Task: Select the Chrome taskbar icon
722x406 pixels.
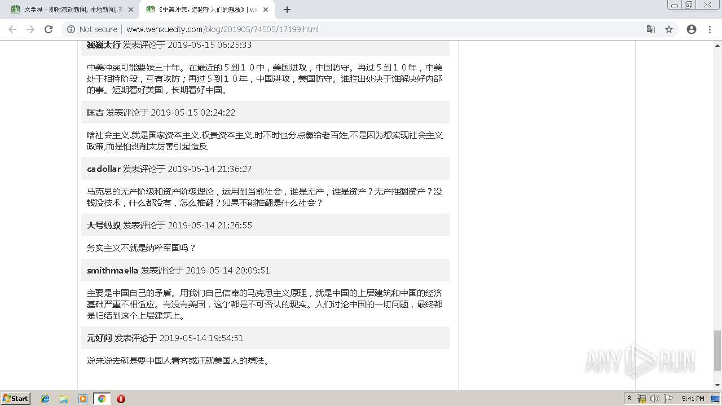Action: pos(102,399)
